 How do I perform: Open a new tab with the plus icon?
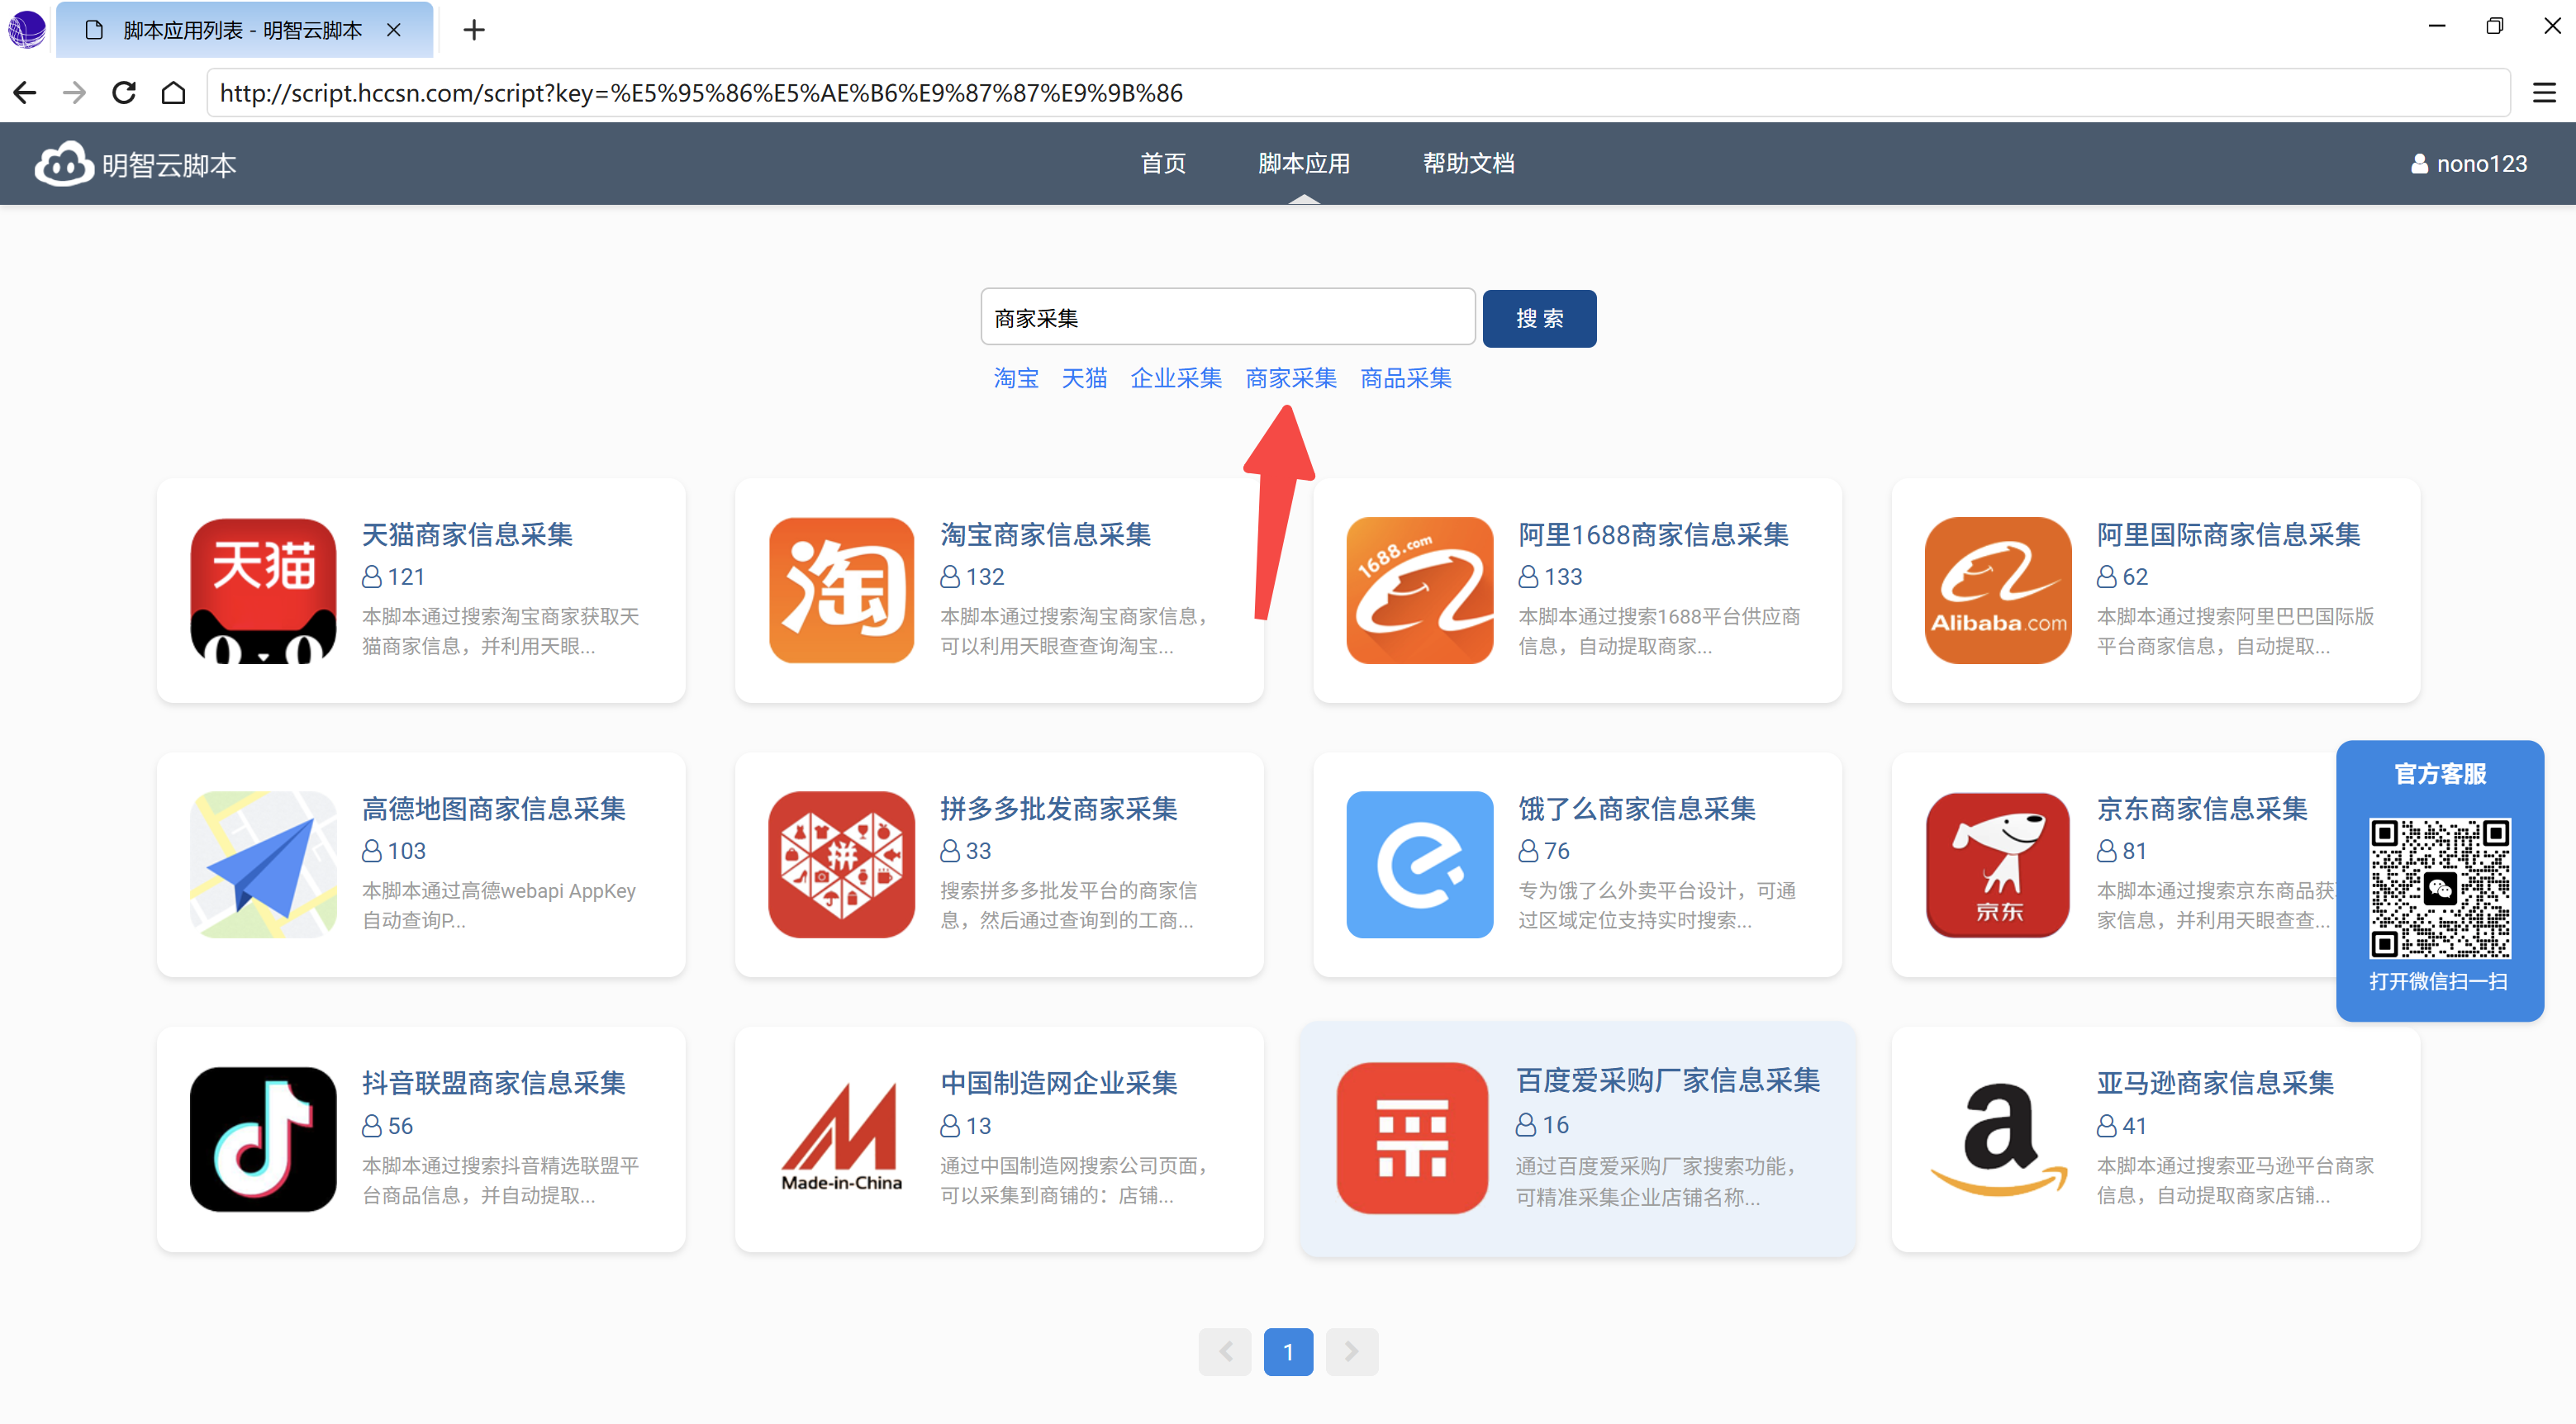tap(474, 30)
